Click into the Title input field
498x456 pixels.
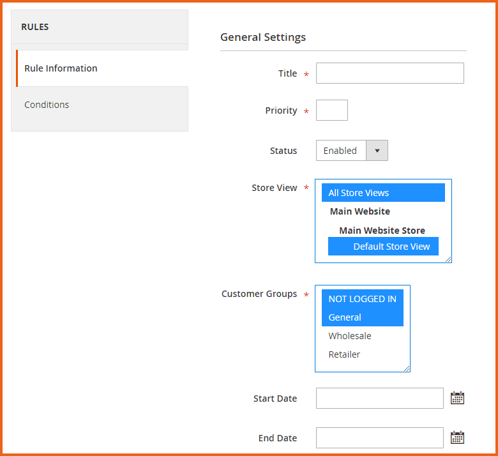pos(389,73)
